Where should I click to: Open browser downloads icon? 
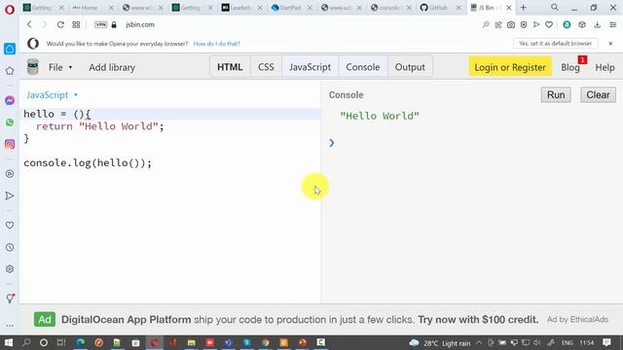(597, 24)
